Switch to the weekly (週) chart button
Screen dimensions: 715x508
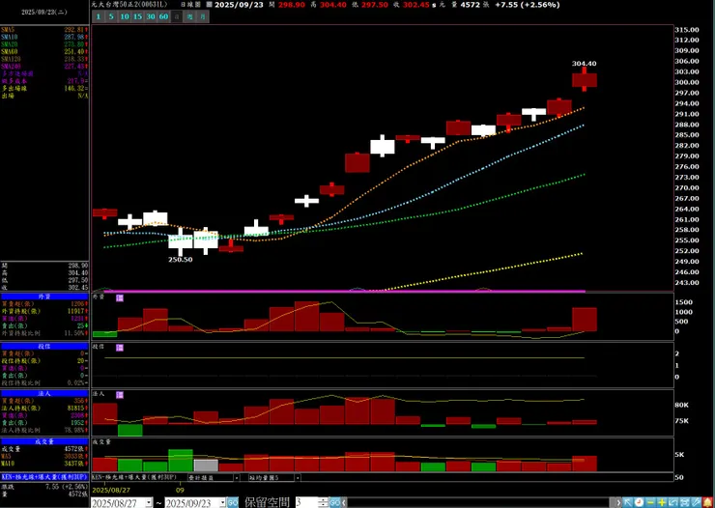click(x=190, y=16)
